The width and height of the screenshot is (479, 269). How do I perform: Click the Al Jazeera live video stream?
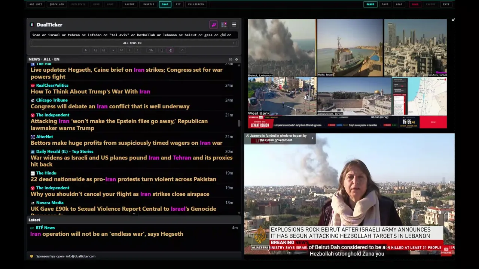click(x=350, y=194)
